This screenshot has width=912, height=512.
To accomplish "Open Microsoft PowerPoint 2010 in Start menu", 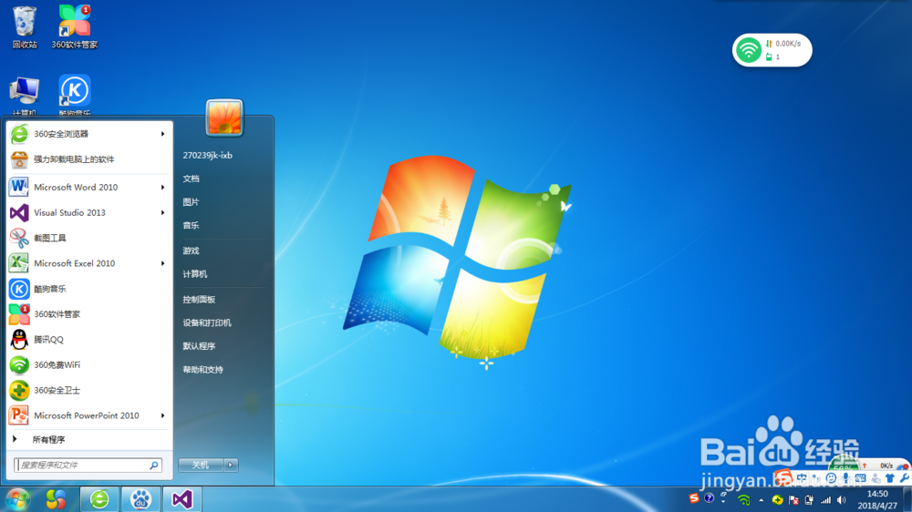I will pyautogui.click(x=88, y=415).
